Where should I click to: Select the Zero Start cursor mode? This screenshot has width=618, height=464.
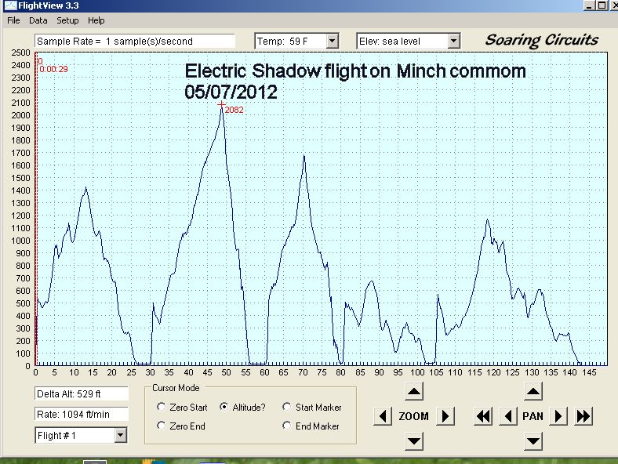point(162,408)
